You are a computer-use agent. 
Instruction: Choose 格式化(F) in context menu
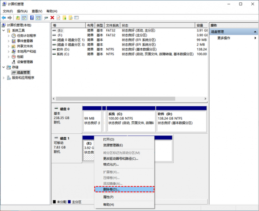coord(124,164)
